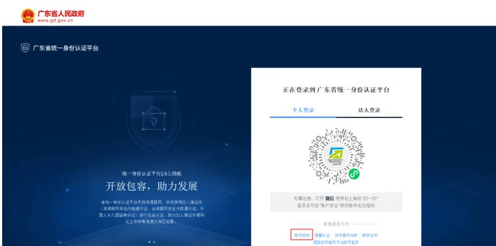The height and width of the screenshot is (246, 496).
Task: Select the first carousel dot under banner
Action: pos(149,242)
